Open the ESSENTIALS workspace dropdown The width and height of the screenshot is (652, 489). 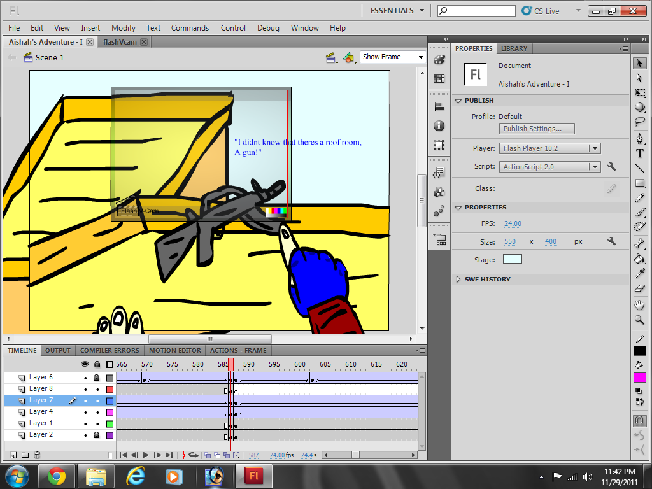397,11
